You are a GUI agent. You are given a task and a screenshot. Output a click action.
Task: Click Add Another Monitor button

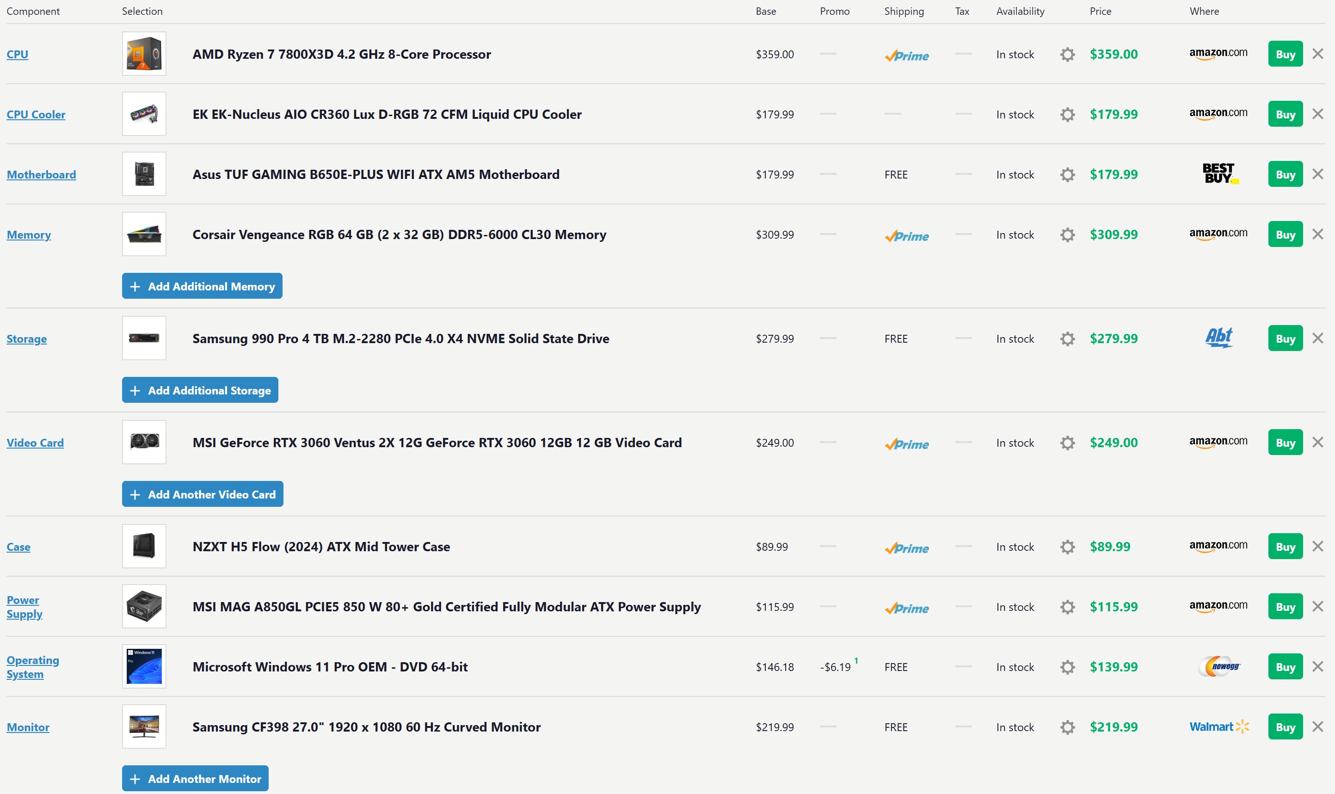[x=195, y=778]
